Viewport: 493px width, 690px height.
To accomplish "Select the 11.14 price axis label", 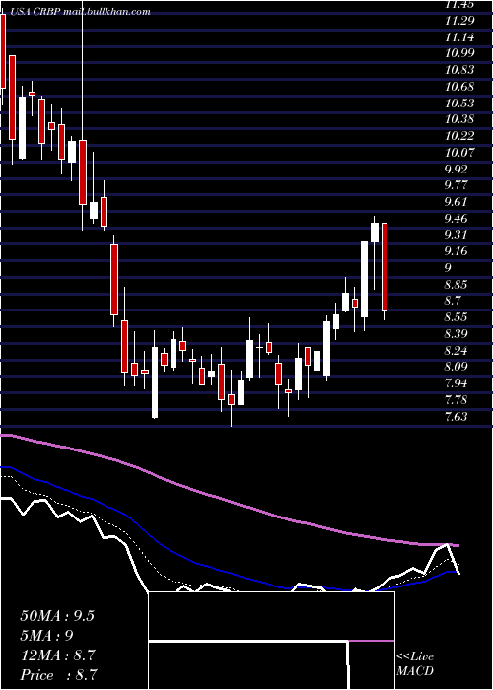I will tap(459, 37).
